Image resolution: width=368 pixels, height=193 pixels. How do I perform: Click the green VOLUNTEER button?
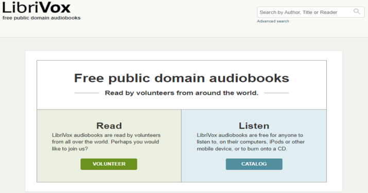click(109, 164)
